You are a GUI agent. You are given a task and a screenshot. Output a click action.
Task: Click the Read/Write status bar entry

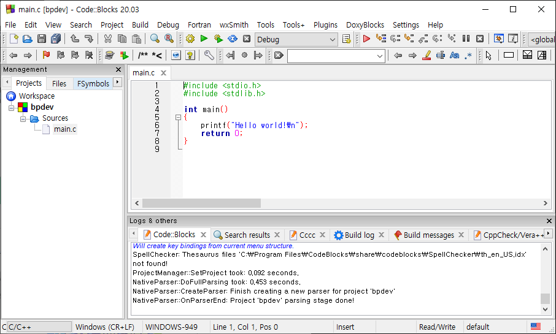(x=437, y=327)
